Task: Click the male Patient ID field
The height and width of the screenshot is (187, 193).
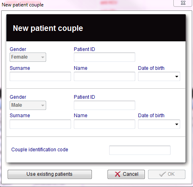Action: 104,105
